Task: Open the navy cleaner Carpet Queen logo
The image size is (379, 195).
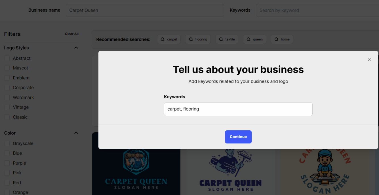Action: click(x=230, y=171)
